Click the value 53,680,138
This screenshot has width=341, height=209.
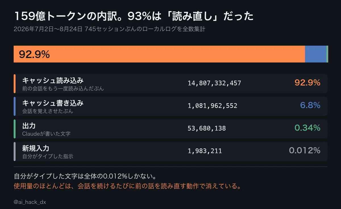click(207, 129)
